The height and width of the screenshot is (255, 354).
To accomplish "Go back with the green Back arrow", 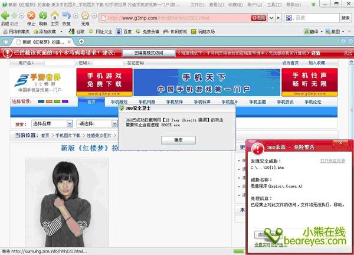I will click(5, 15).
